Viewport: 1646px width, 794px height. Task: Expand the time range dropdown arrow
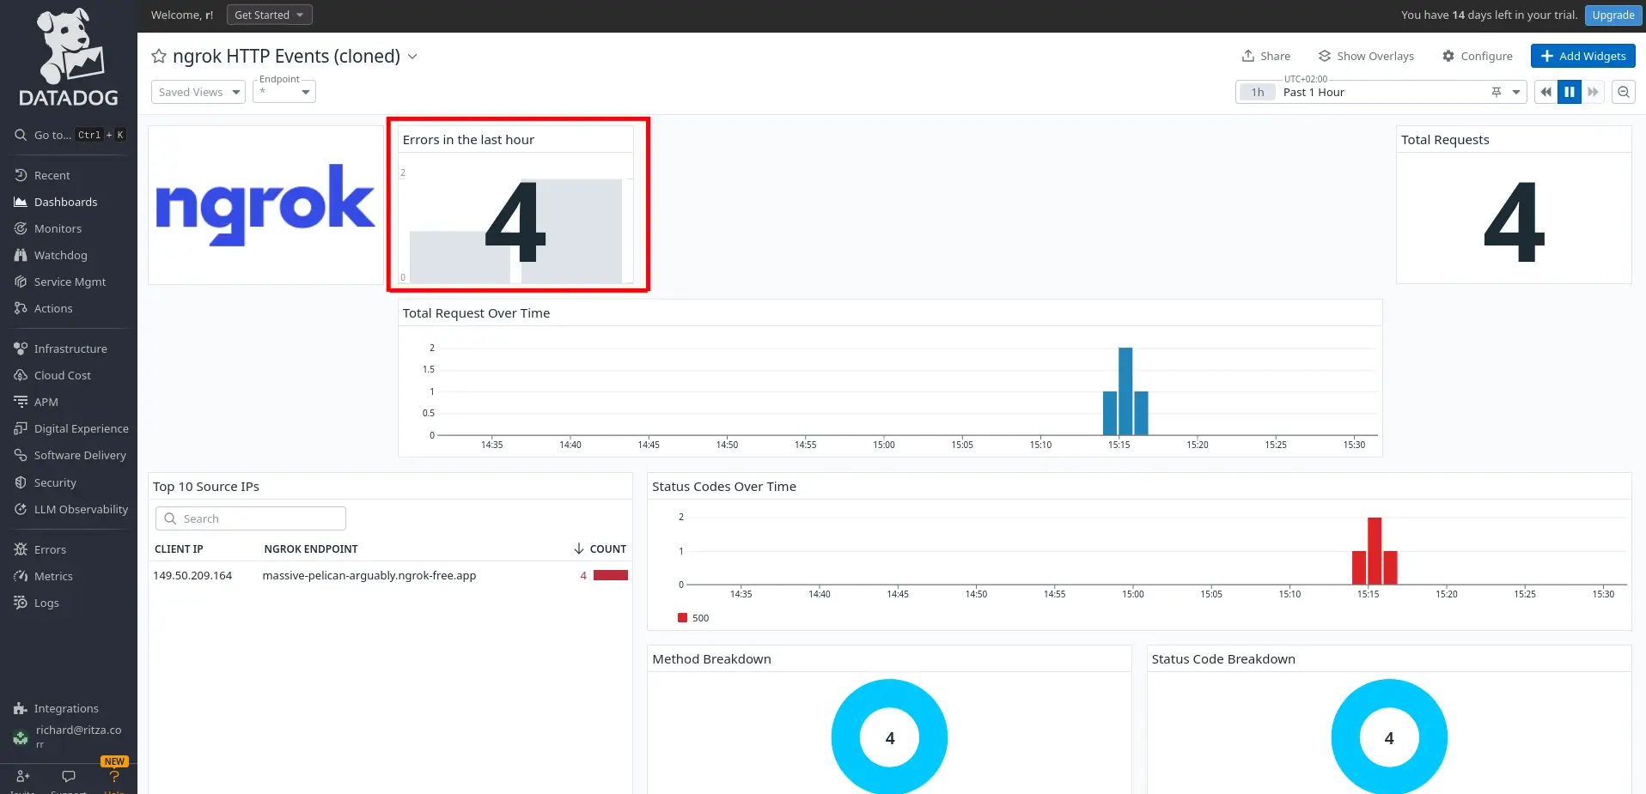(1516, 92)
